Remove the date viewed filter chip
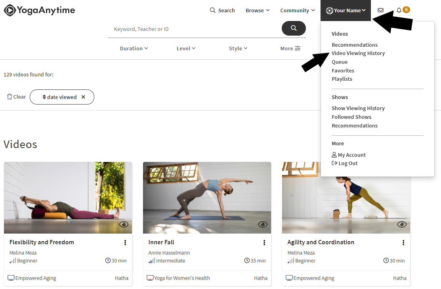441x289 pixels. tap(83, 97)
